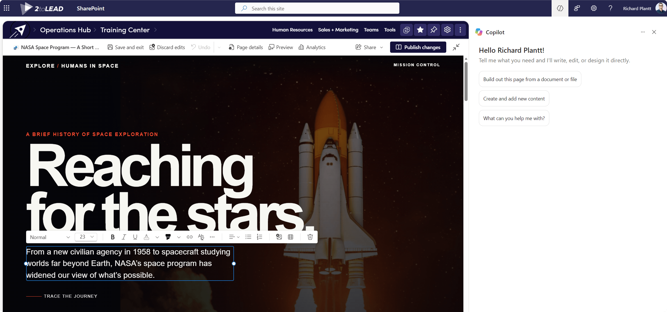Open the Teams nav item

pos(371,30)
